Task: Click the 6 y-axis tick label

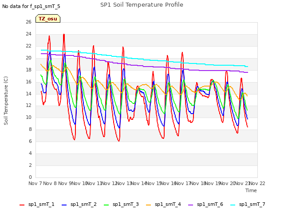Action: [30, 142]
